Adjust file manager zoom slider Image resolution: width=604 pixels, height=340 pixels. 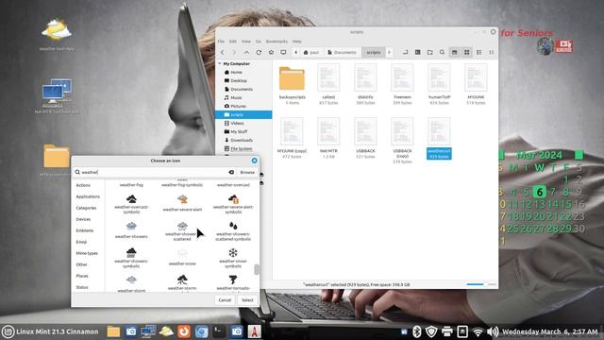tap(481, 284)
